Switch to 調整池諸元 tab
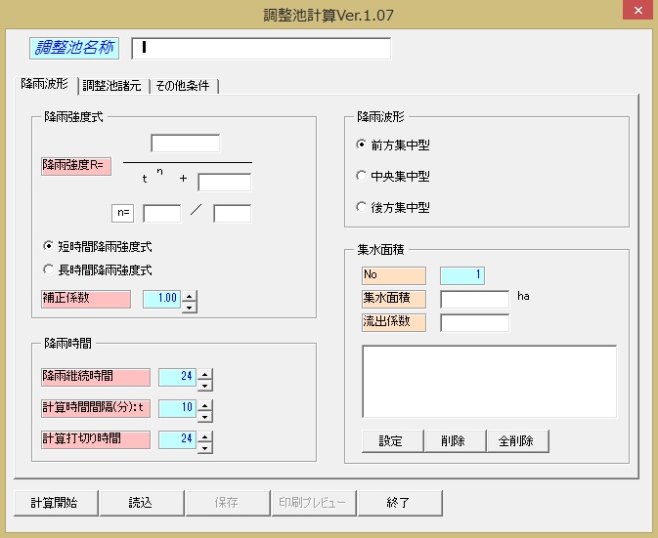This screenshot has width=658, height=538. click(113, 86)
